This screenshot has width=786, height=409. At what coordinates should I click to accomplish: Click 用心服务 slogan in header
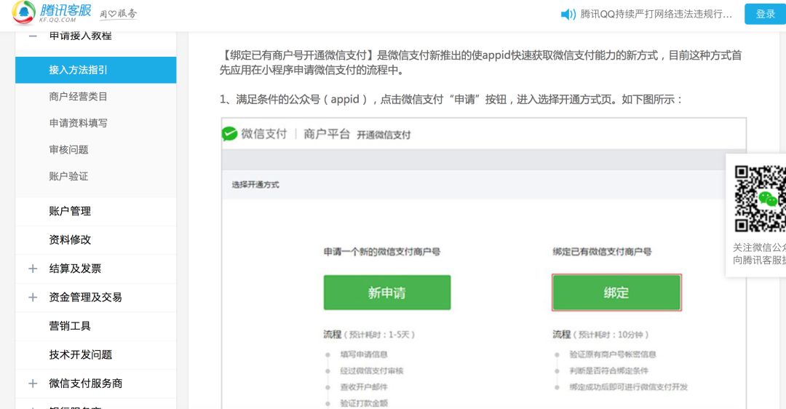click(119, 14)
